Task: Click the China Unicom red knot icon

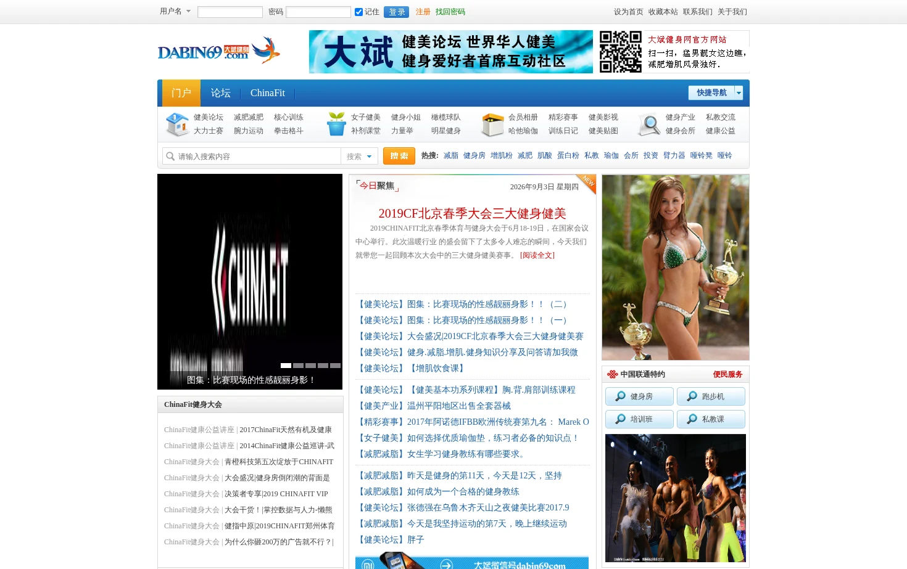Action: click(x=612, y=374)
